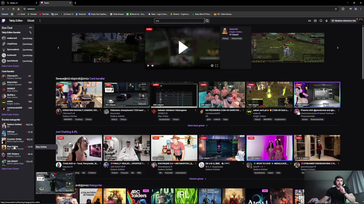Image resolution: width=364 pixels, height=204 pixels.
Task: Sort the followed channels list
Action: (30, 33)
